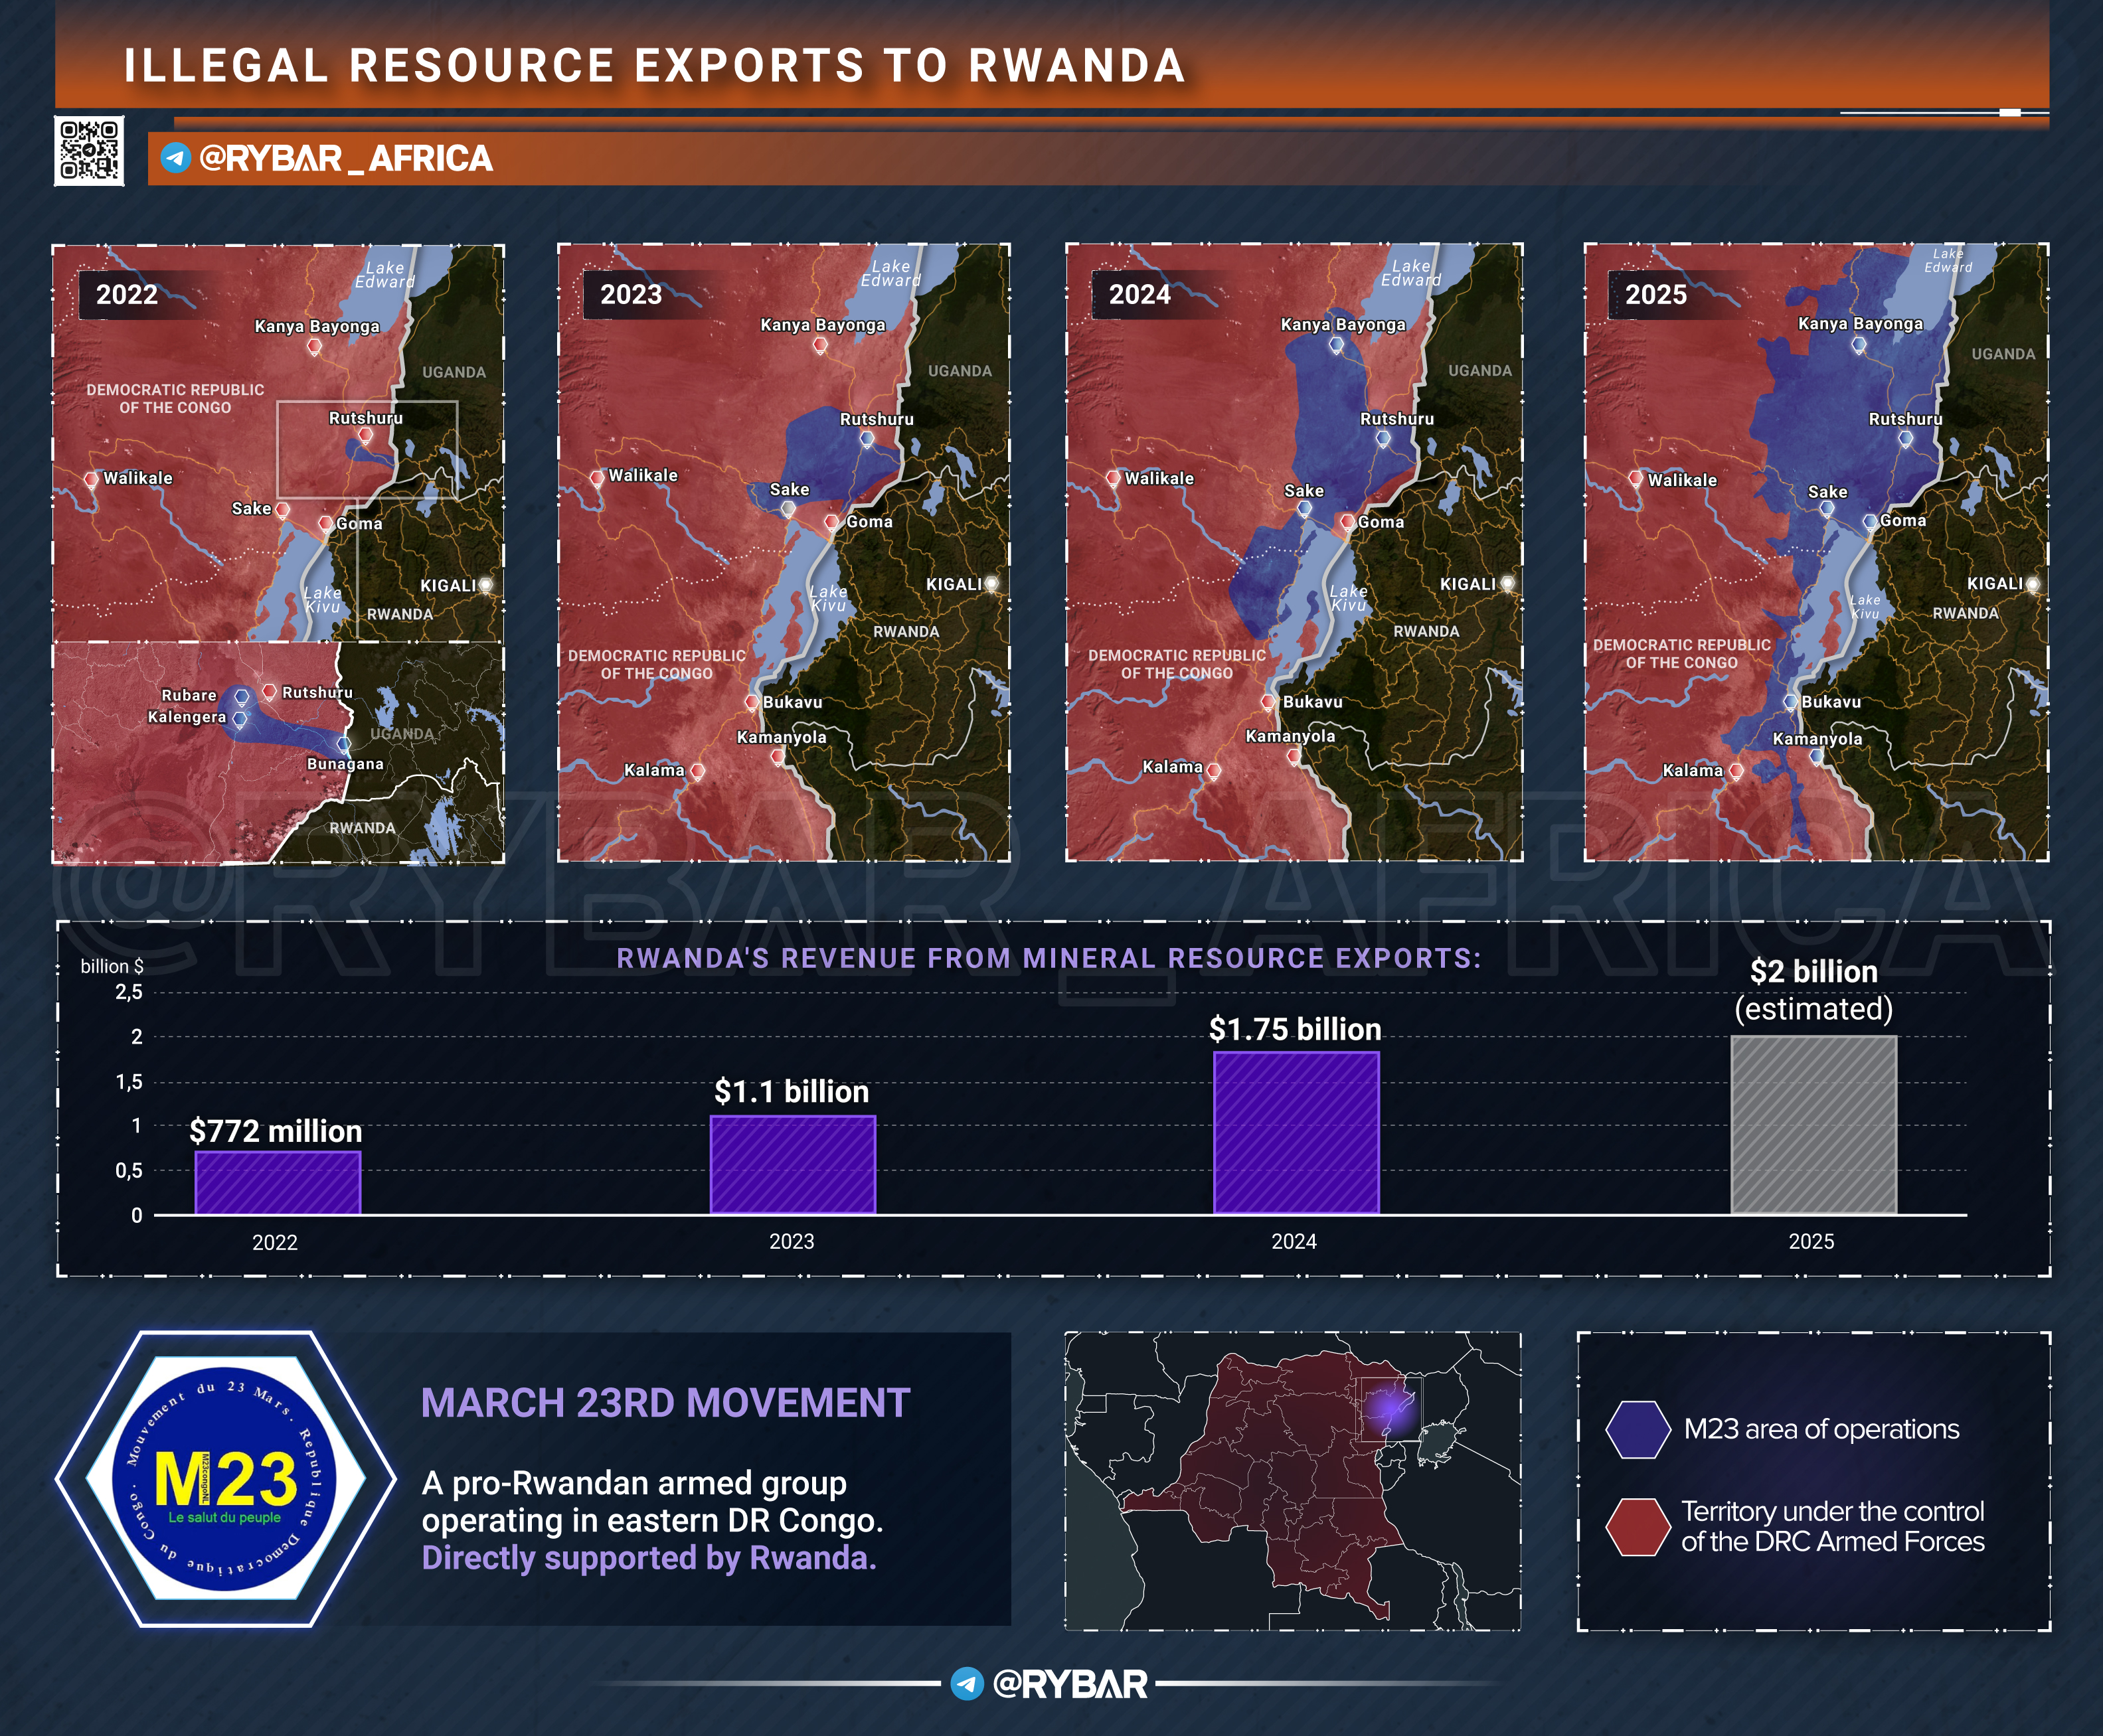Click the Kamanyola marker on the 2023 map
Viewport: 2103px width, 1736px height.
[778, 757]
